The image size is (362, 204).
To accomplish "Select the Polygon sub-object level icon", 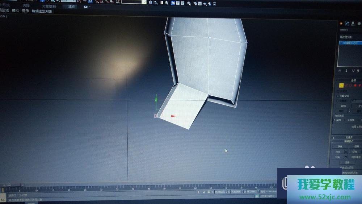I will point(355,86).
